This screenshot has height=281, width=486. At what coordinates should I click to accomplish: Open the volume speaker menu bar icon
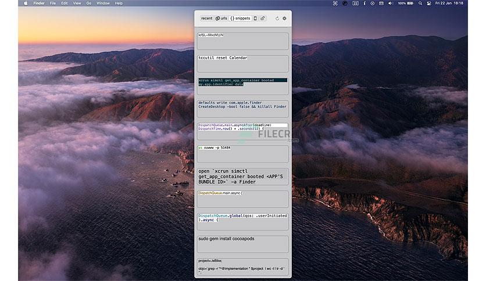[x=391, y=3]
